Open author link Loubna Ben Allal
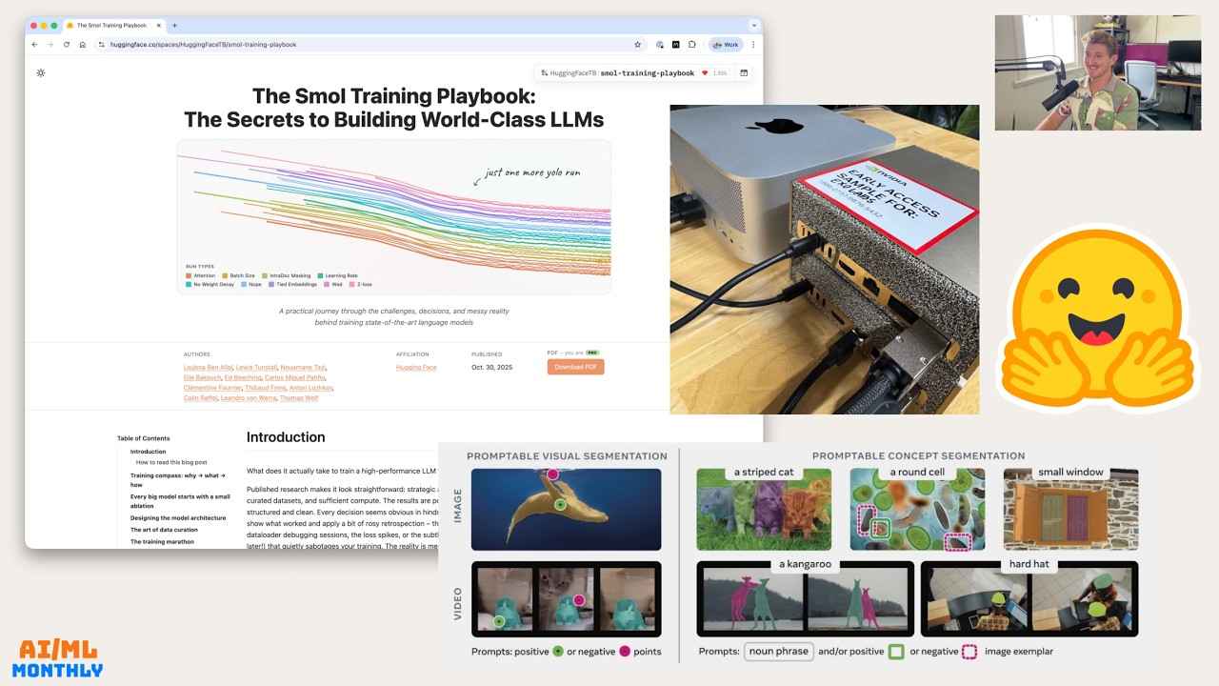 208,367
